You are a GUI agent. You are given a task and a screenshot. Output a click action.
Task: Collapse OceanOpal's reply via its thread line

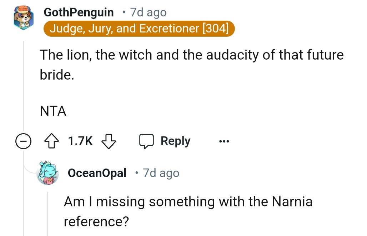point(48,214)
